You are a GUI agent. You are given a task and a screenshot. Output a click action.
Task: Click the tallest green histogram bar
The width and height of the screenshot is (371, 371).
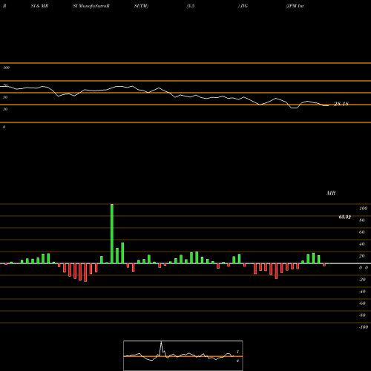tap(112, 234)
